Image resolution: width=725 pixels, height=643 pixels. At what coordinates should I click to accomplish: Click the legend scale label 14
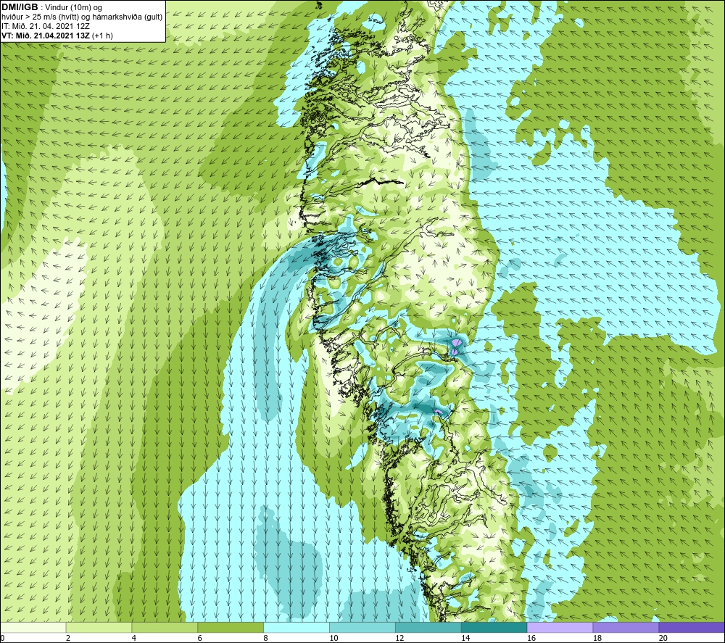tap(465, 638)
